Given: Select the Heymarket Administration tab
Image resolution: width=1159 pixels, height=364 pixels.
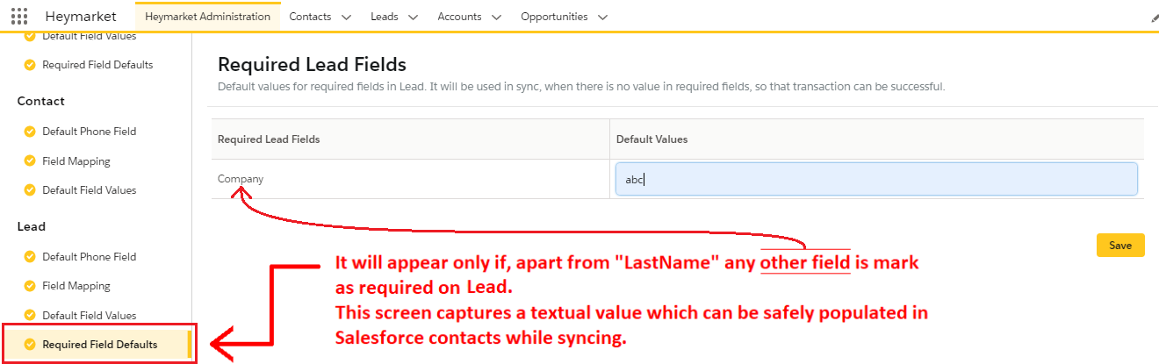Looking at the screenshot, I should tap(208, 17).
